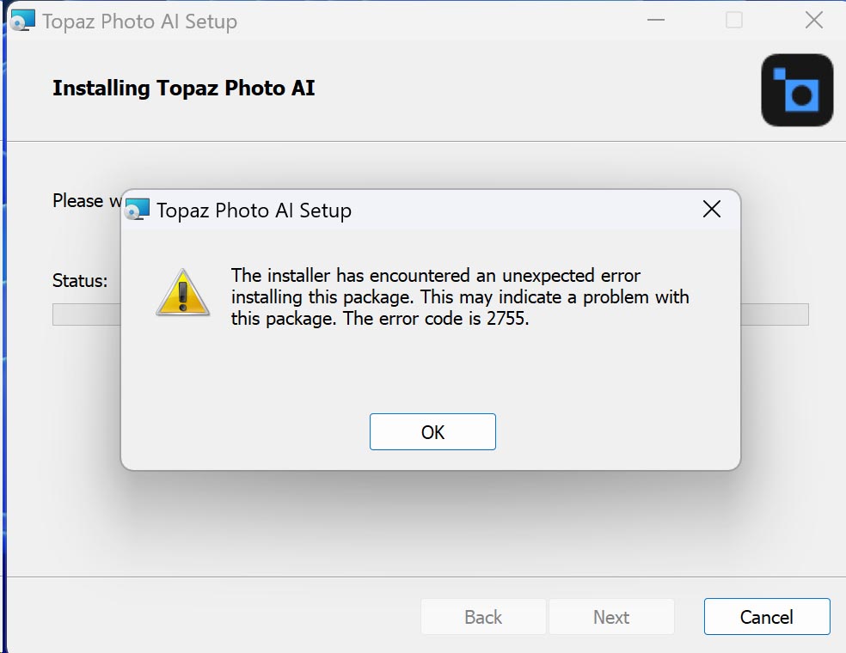Viewport: 846px width, 653px height.
Task: Click the greyed-out Back button
Action: [x=483, y=617]
